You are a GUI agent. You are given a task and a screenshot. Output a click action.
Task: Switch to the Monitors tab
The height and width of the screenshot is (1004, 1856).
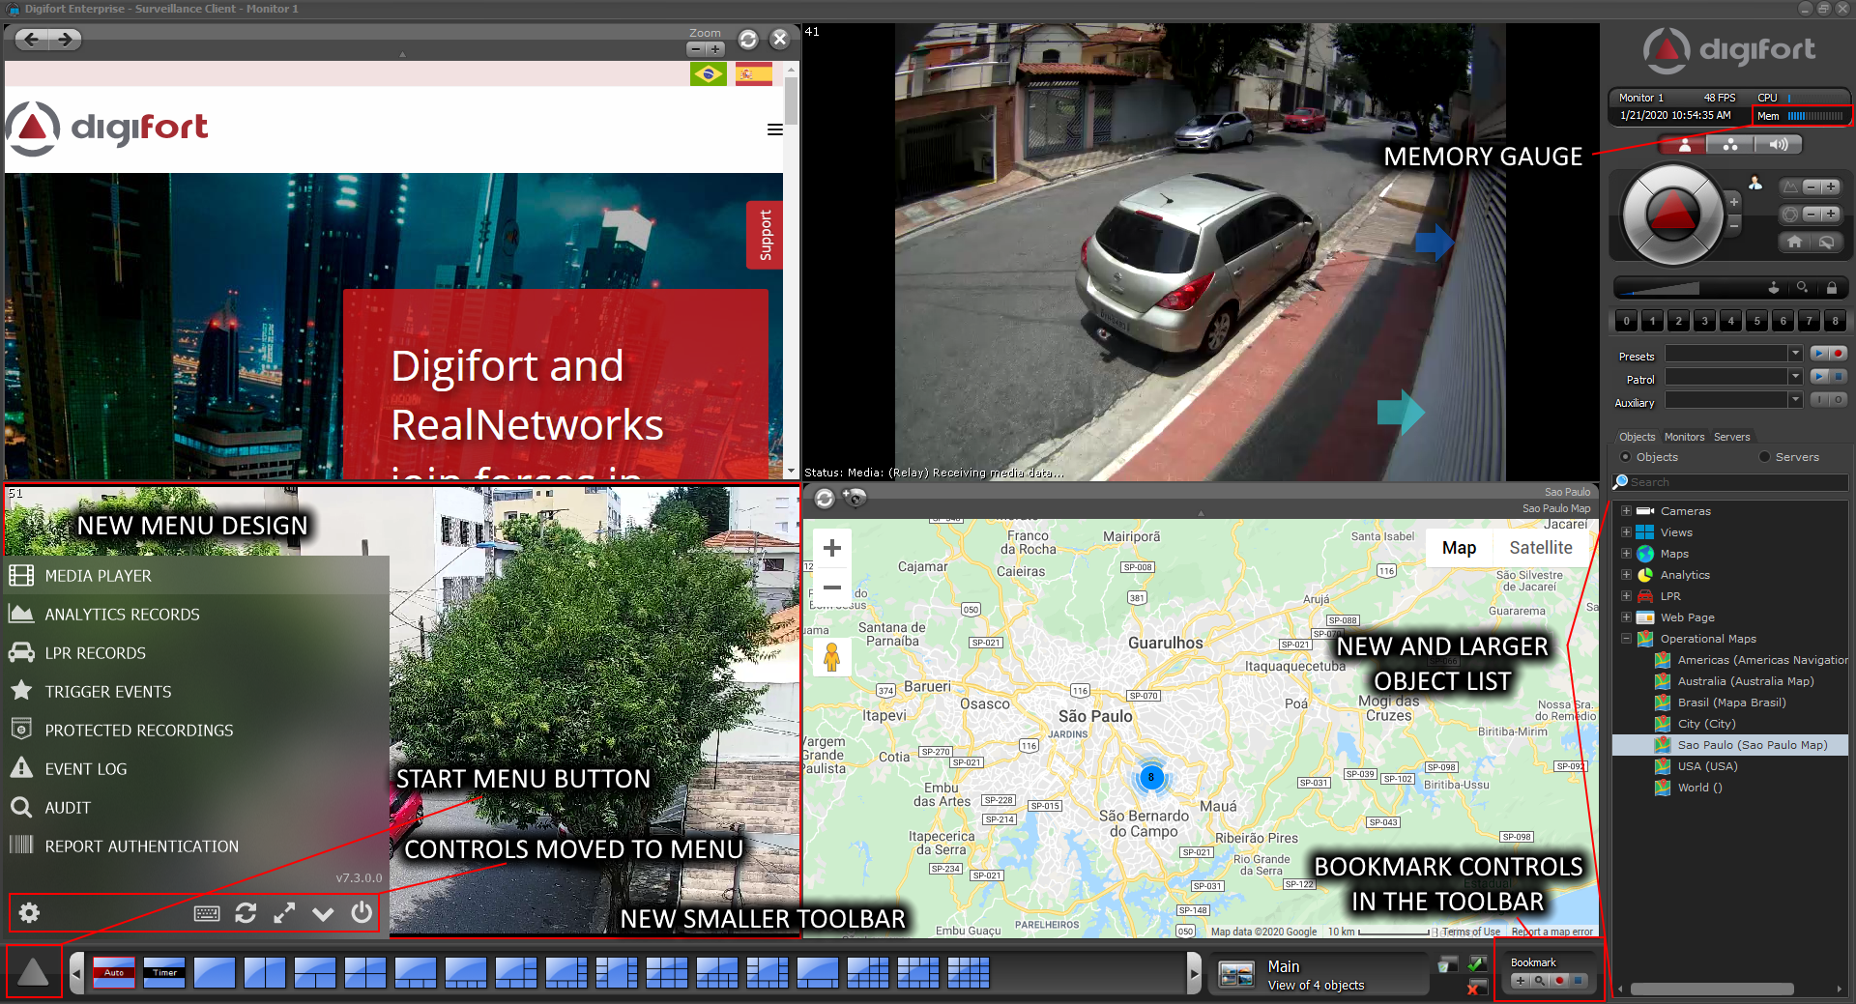click(x=1685, y=437)
